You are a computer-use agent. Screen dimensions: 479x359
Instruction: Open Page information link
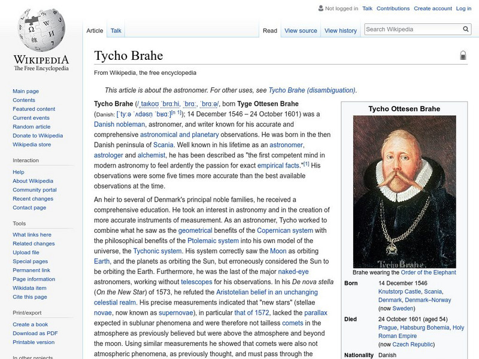point(34,279)
